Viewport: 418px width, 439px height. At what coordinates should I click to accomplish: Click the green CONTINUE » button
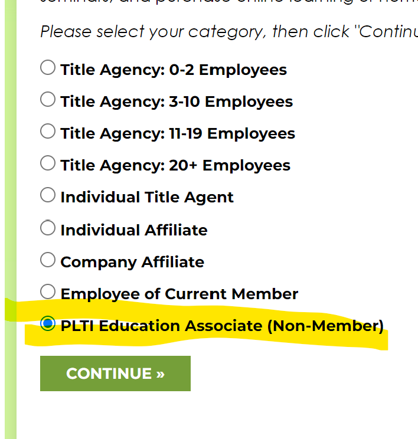click(x=115, y=374)
